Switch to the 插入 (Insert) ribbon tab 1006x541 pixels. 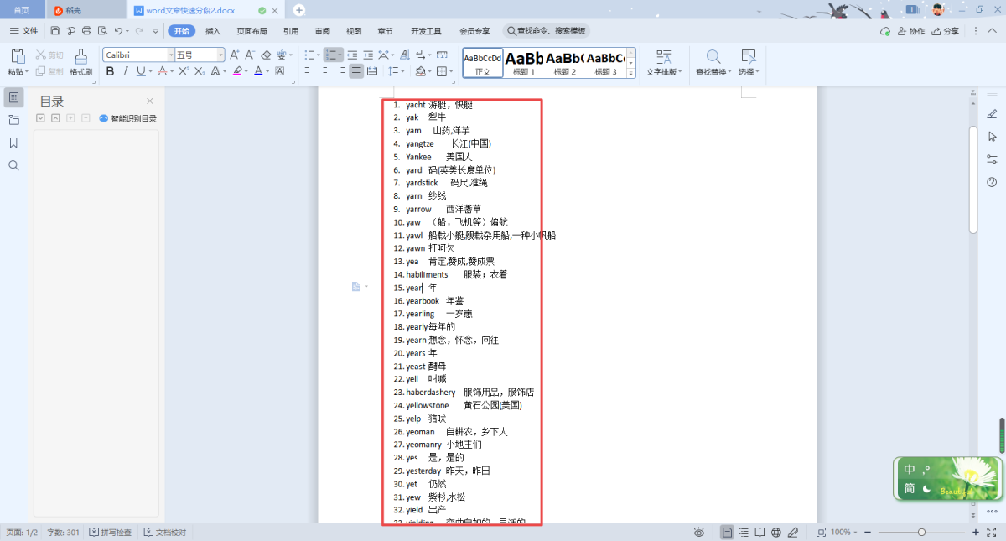(213, 31)
